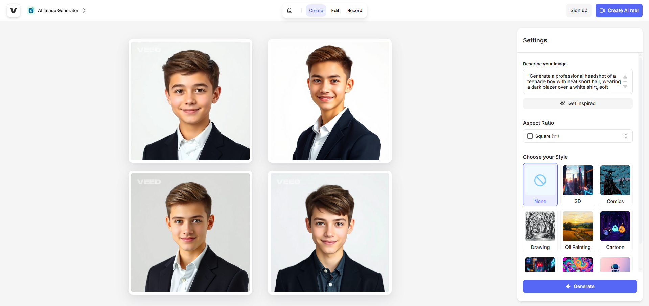Open the Aspect Ratio dropdown
The height and width of the screenshot is (306, 649).
[x=625, y=136]
